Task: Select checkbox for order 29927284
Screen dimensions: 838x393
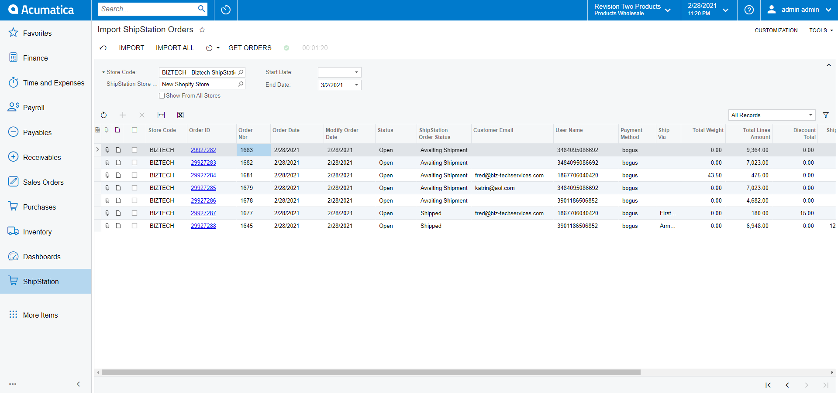Action: [134, 175]
